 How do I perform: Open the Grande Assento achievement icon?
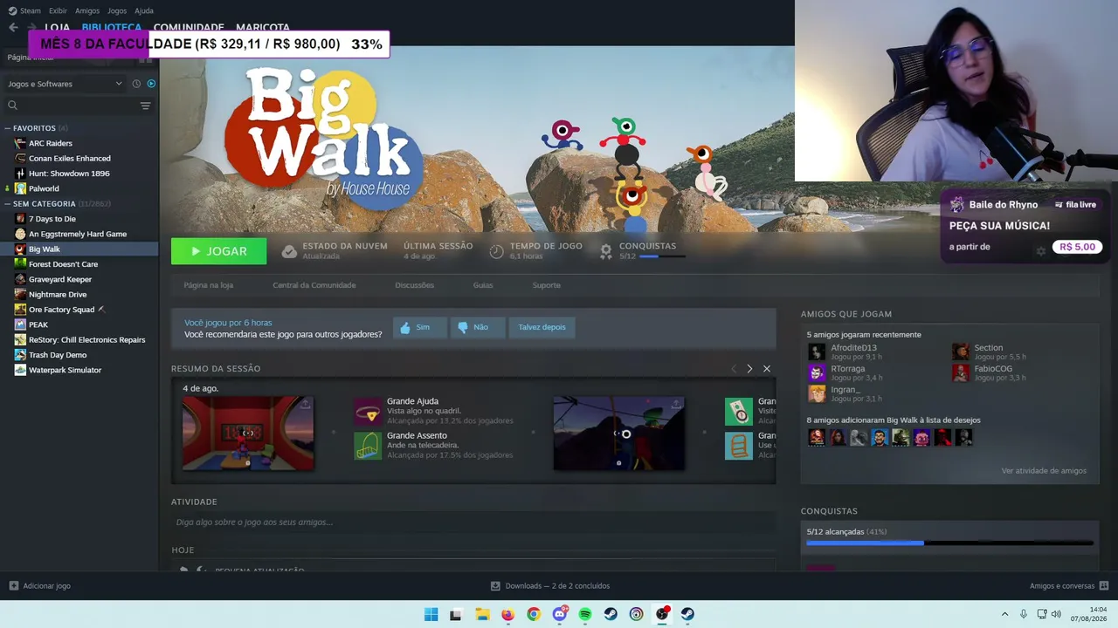coord(368,446)
